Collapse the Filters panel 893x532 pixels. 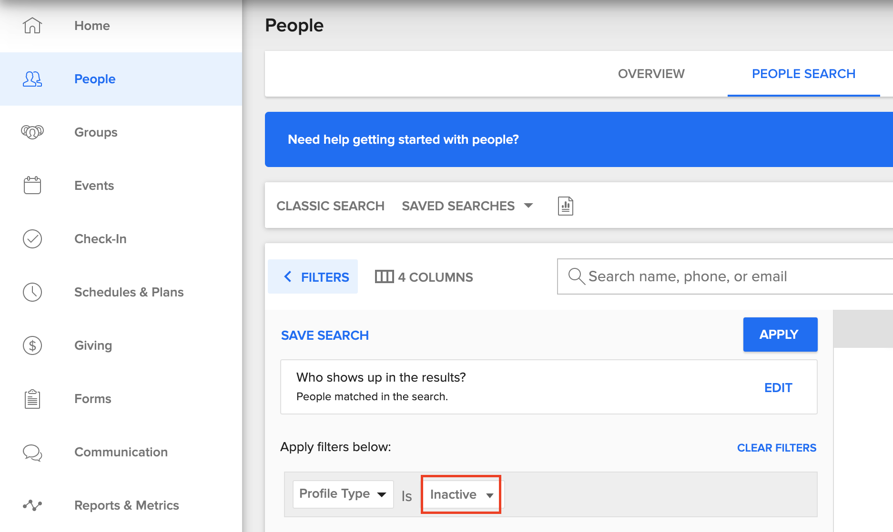(x=313, y=276)
